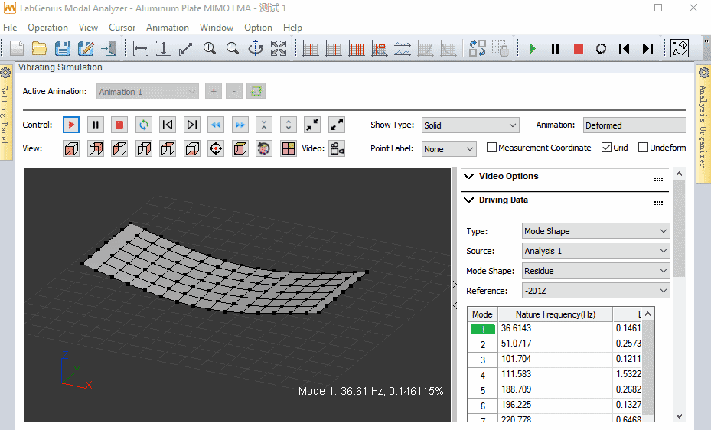
Task: Click the right panel vertical scrollbar down arrow
Action: (679, 416)
